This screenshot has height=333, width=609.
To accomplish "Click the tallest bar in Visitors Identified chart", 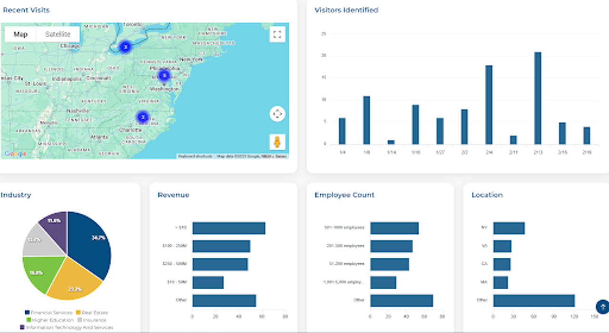I will pos(538,98).
